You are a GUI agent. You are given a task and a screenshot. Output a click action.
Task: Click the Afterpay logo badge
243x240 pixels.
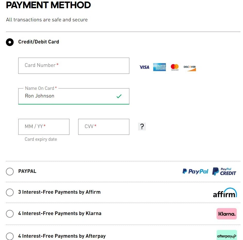[x=227, y=235]
